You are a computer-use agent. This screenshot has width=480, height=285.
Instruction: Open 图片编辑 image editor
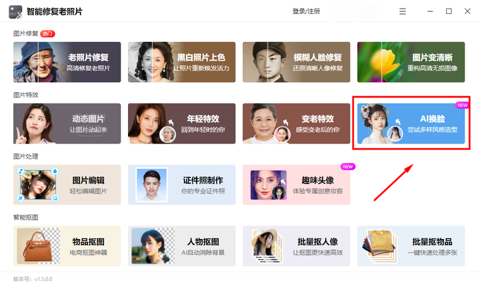tap(67, 185)
